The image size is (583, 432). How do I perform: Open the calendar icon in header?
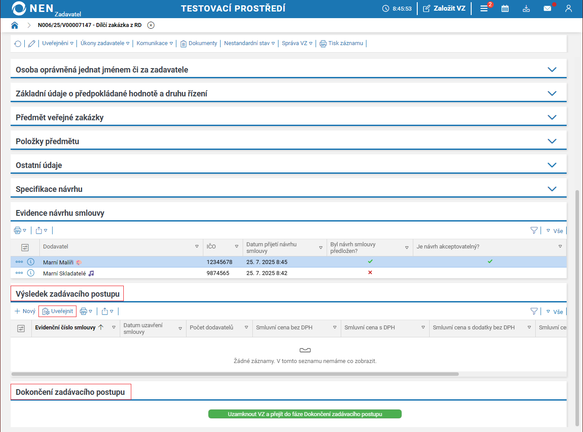click(505, 8)
